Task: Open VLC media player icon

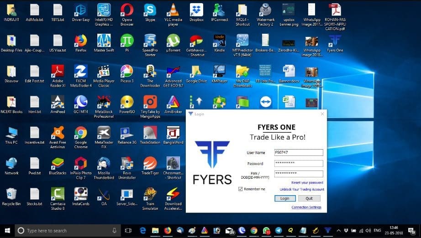Action: 173,15
